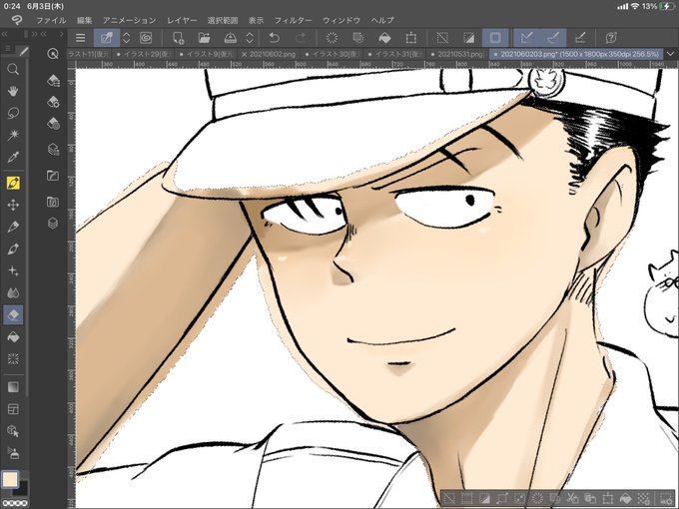The image size is (679, 509).
Task: Pick the Eyedropper tool
Action: (x=13, y=157)
